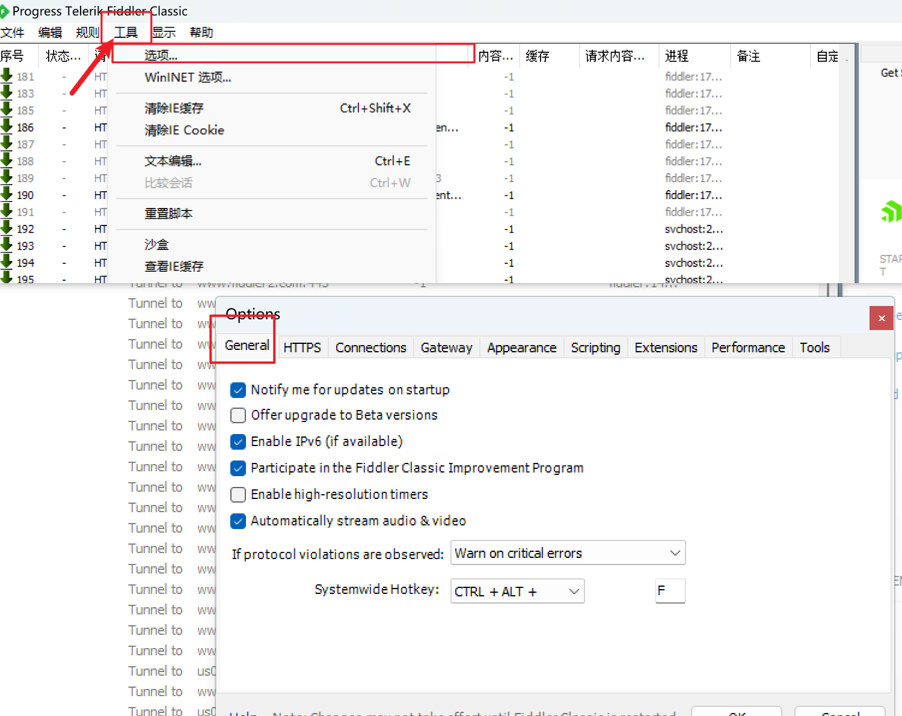Viewport: 902px width, 716px height.
Task: Click the Fiddler app icon in title bar
Action: pyautogui.click(x=4, y=11)
